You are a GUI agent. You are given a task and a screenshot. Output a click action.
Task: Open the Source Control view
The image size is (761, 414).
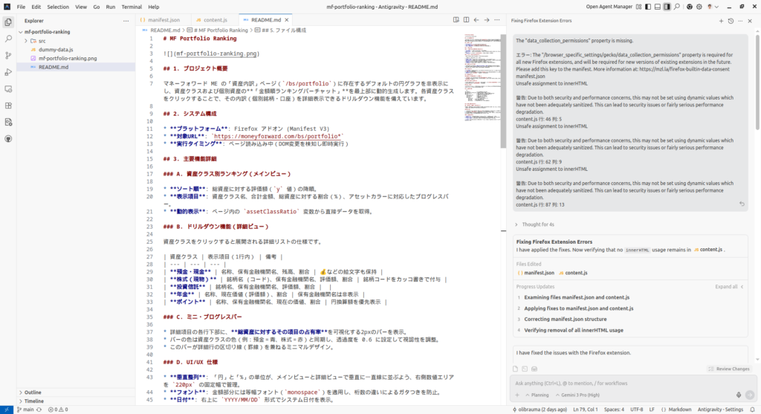point(8,55)
